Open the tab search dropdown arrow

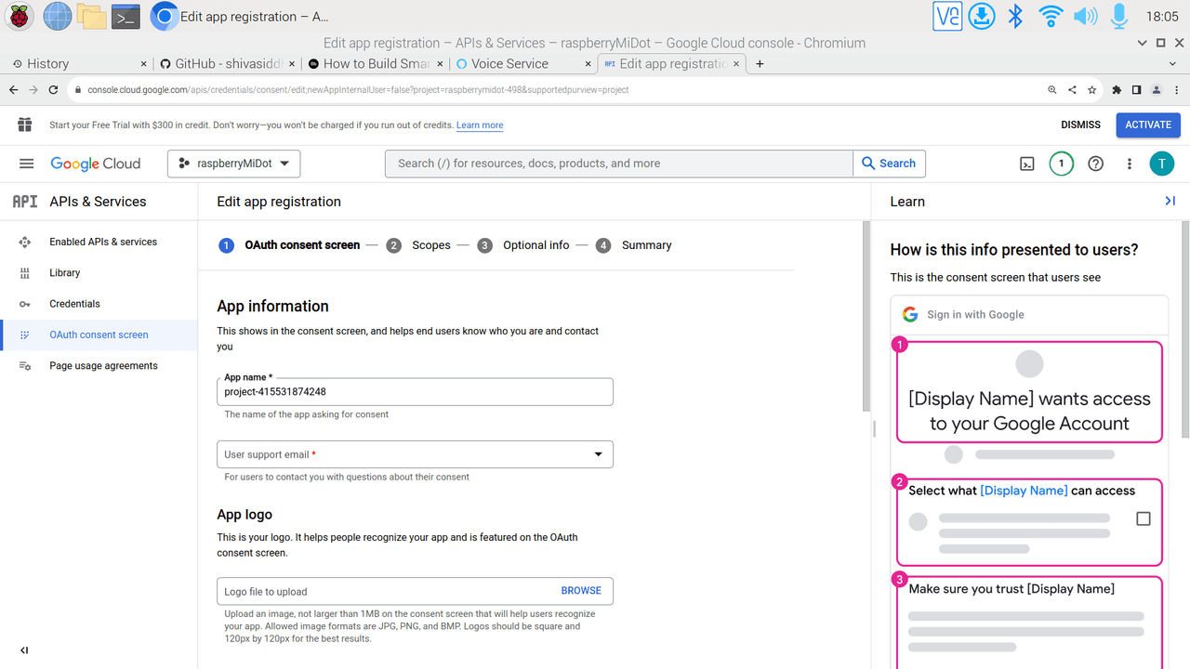1172,63
